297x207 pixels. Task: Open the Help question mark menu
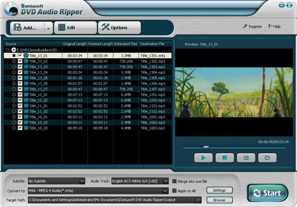click(x=270, y=27)
